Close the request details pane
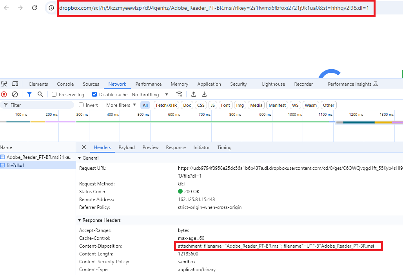This screenshot has width=403, height=275. [84, 147]
